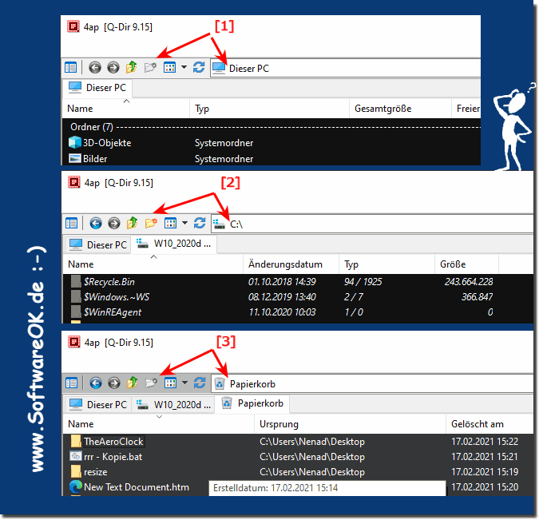Select the $WinREAgent folder
Screen dimensions: 539x520
pos(106,312)
